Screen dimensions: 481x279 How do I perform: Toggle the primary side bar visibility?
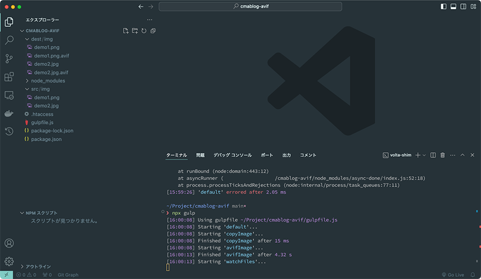(444, 7)
